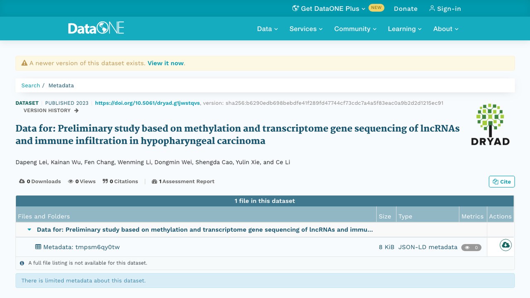Click the Views eye icon
This screenshot has width=530, height=298.
71,181
